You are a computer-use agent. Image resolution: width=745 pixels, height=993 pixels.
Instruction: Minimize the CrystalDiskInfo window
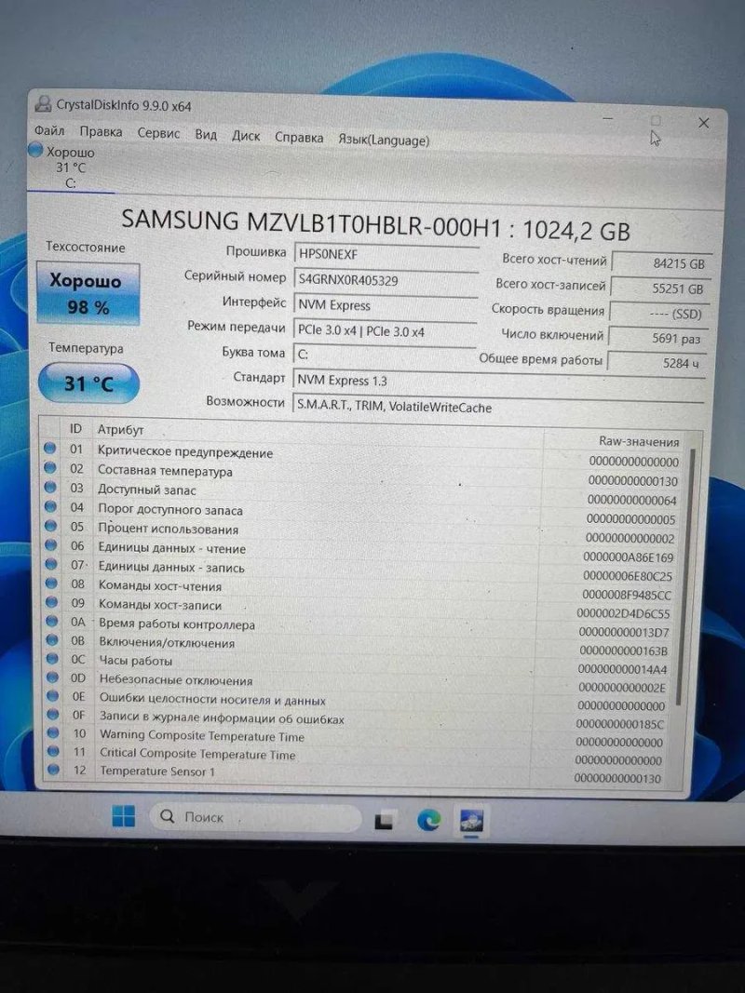(608, 118)
